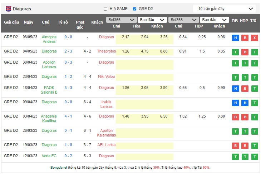Click red B badge in Thesprotos row
This screenshot has height=174, width=261.
click(245, 52)
